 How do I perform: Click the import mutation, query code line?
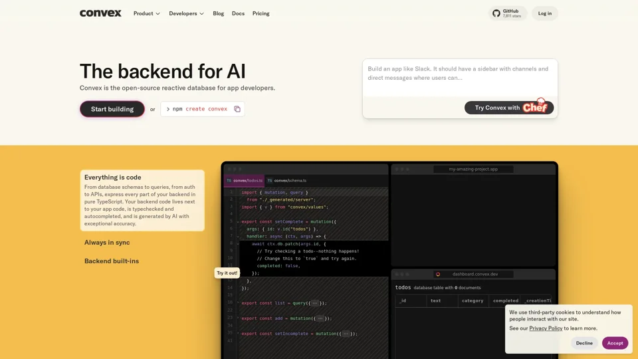pyautogui.click(x=274, y=193)
